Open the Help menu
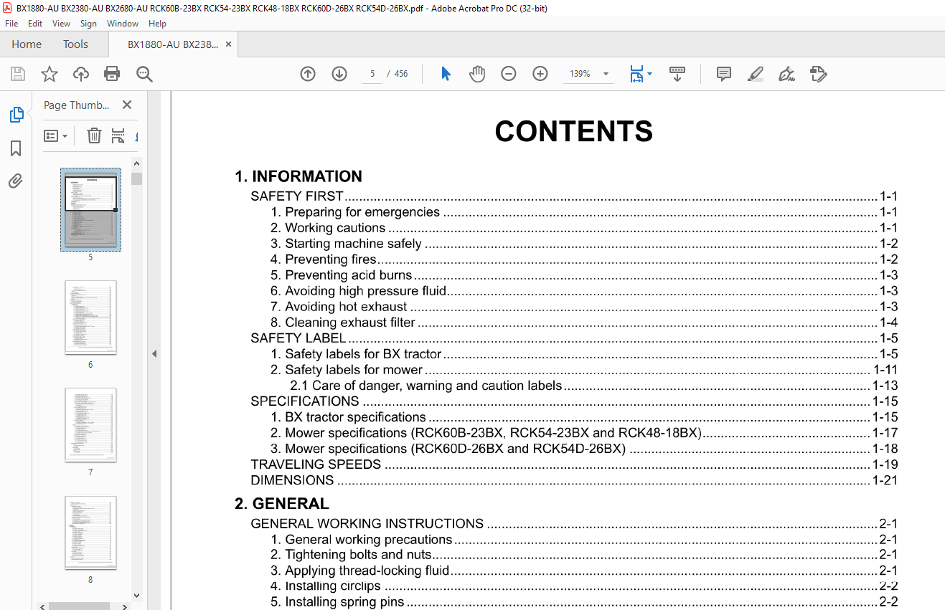This screenshot has height=610, width=945. pos(157,24)
